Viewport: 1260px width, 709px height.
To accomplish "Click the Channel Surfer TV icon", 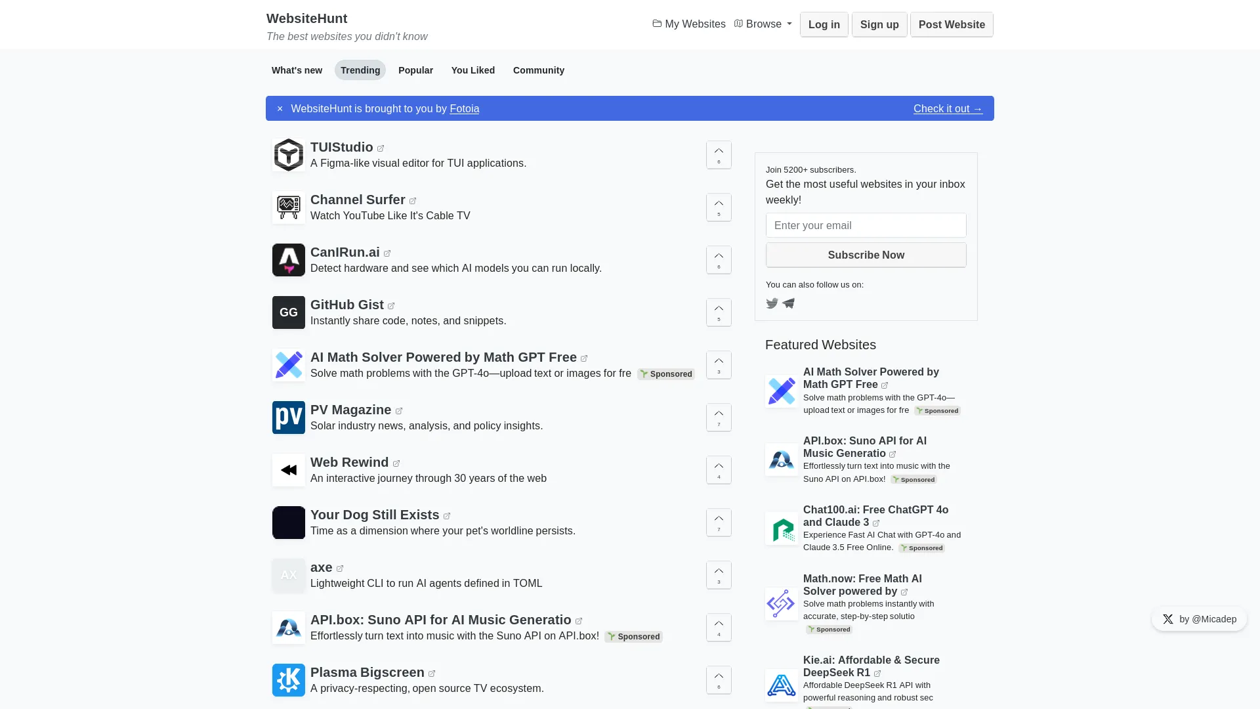I will 289,207.
